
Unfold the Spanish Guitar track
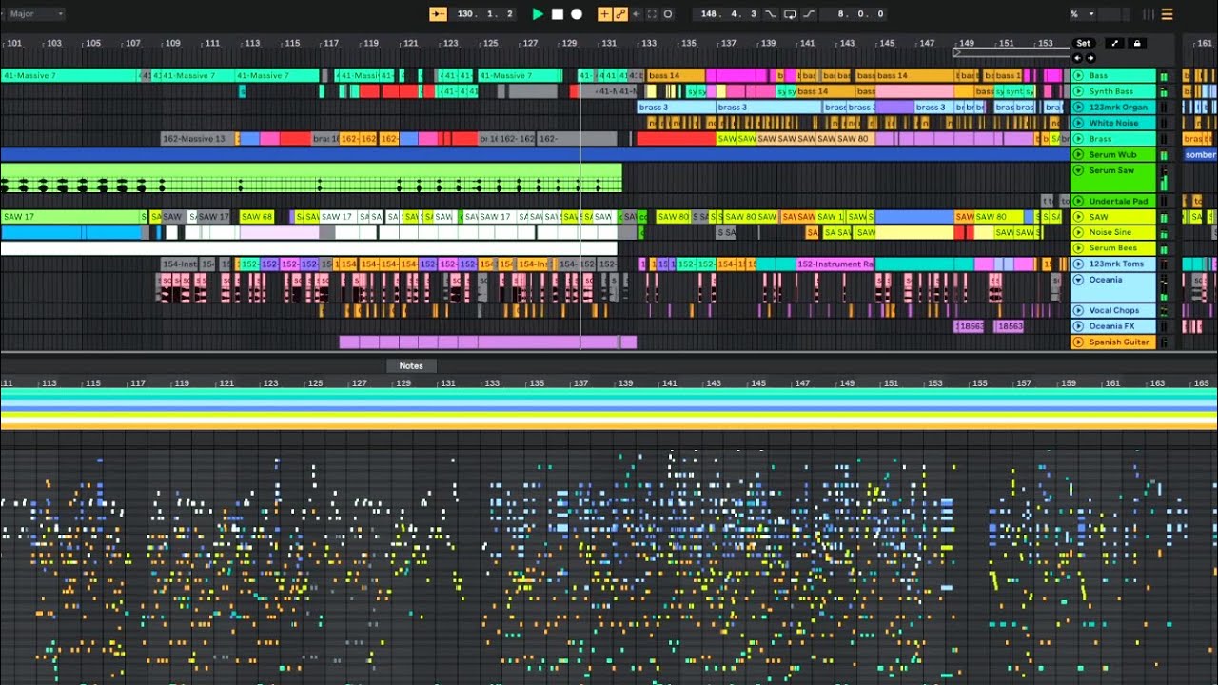click(1078, 342)
